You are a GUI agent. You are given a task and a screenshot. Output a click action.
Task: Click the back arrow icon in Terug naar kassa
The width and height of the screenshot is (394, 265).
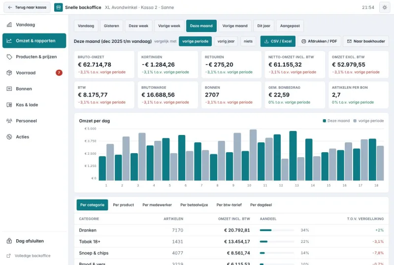tap(10, 7)
